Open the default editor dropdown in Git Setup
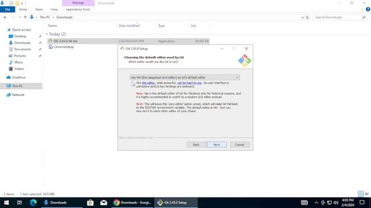 (184, 77)
